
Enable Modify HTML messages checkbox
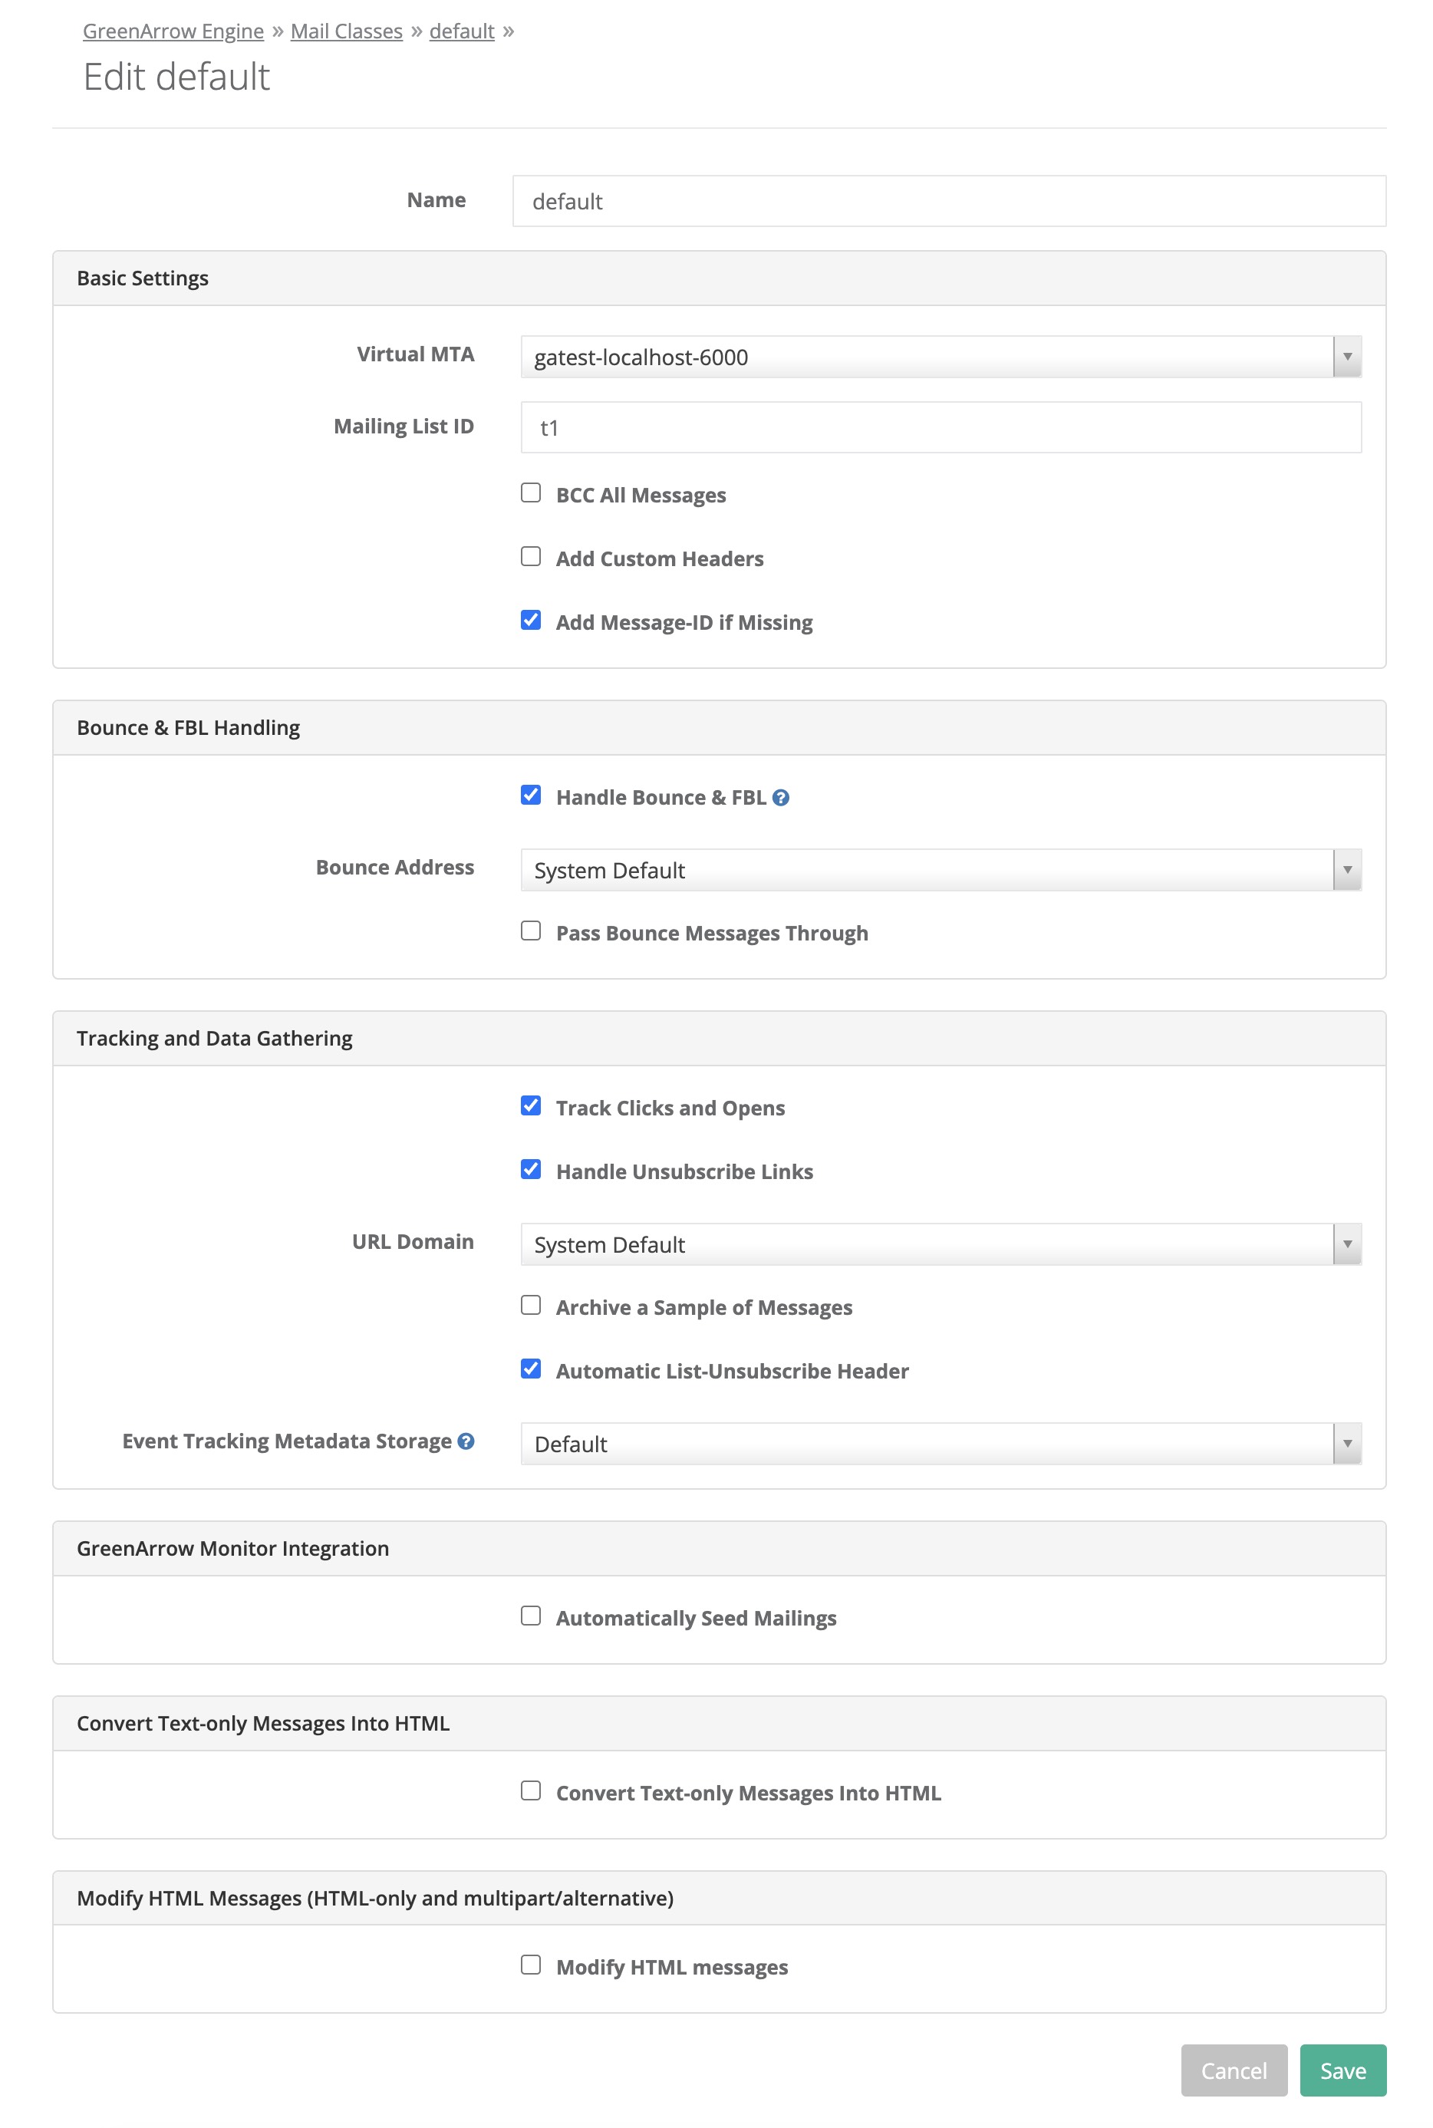pos(531,1965)
